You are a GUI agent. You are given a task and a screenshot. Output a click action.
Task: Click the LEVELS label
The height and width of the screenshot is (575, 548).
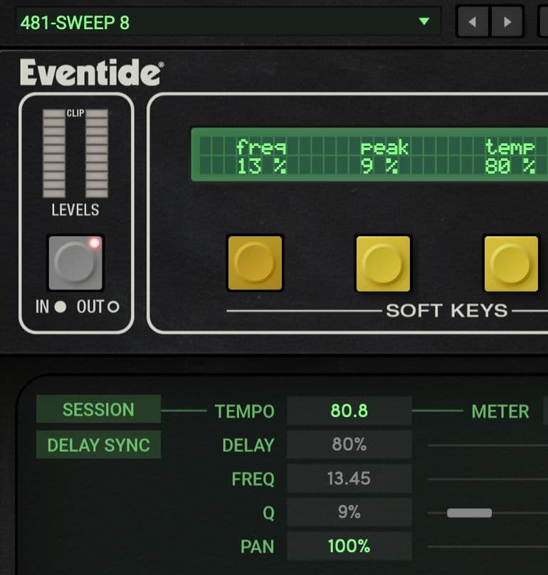75,210
